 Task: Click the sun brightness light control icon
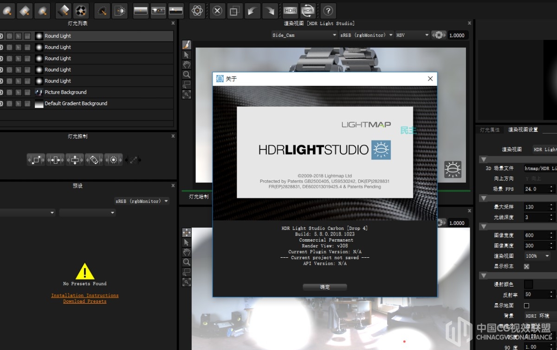[x=113, y=159]
